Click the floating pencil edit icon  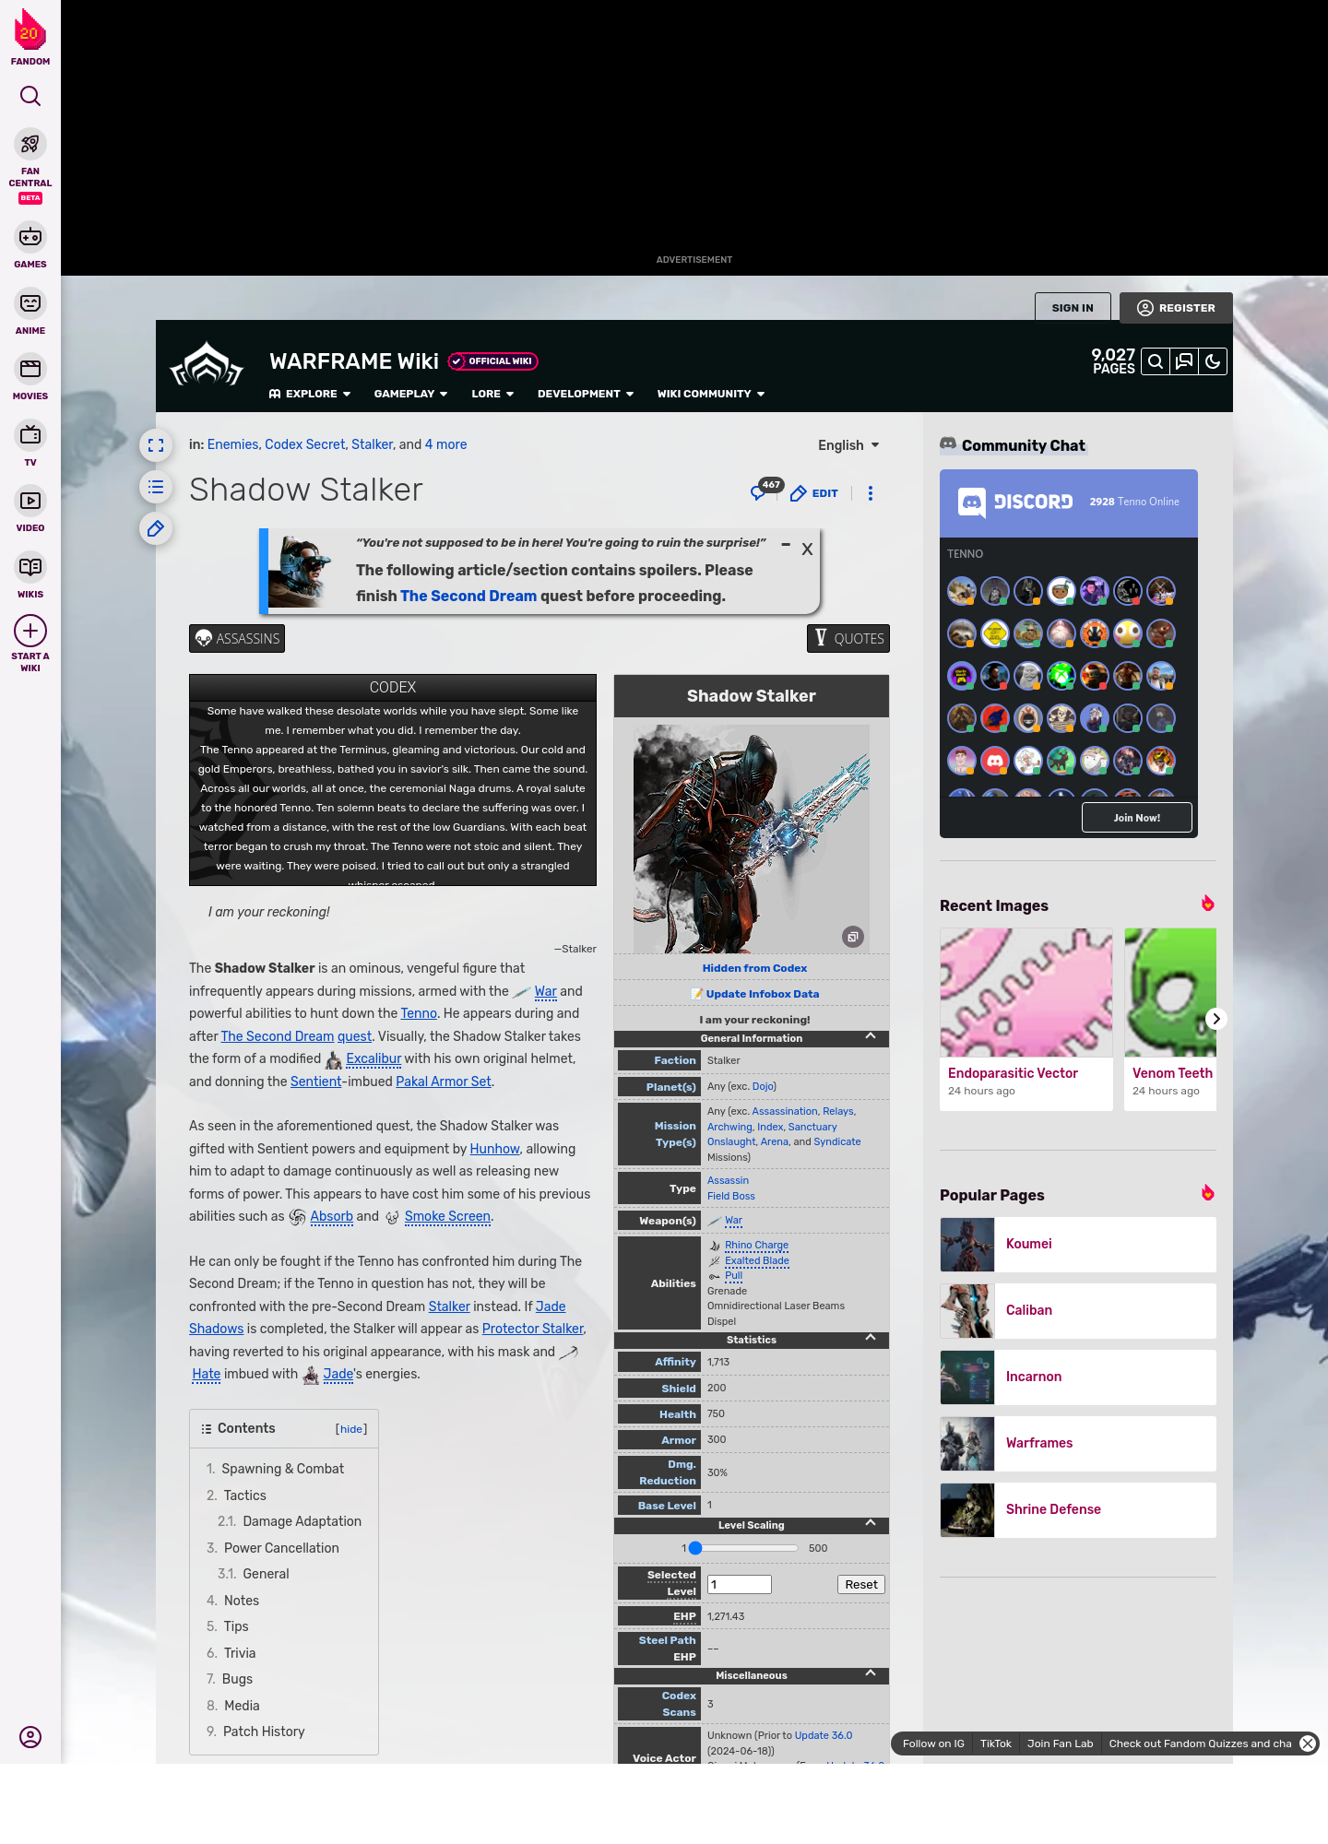point(156,528)
